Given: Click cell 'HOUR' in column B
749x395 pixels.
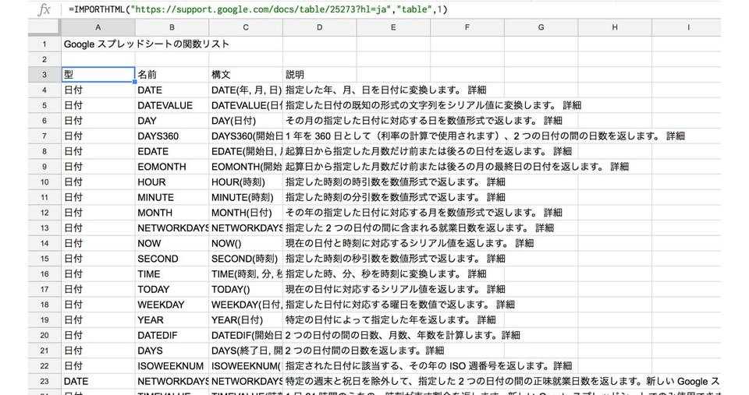Looking at the screenshot, I should 172,182.
